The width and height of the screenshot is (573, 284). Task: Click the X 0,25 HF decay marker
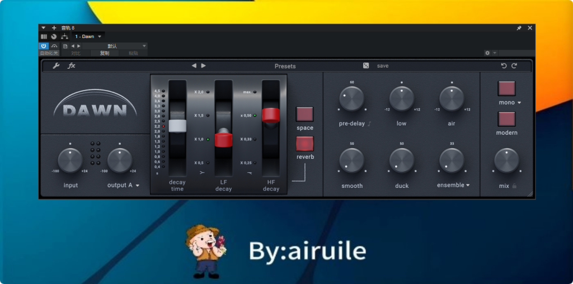[x=248, y=163]
